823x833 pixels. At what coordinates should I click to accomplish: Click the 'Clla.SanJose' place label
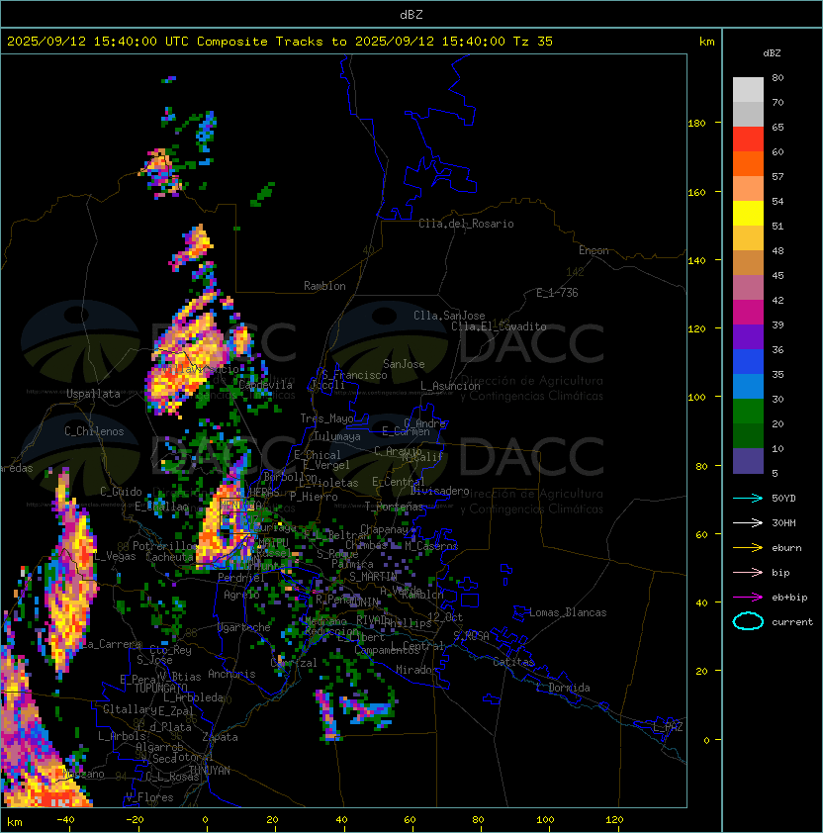pyautogui.click(x=449, y=316)
